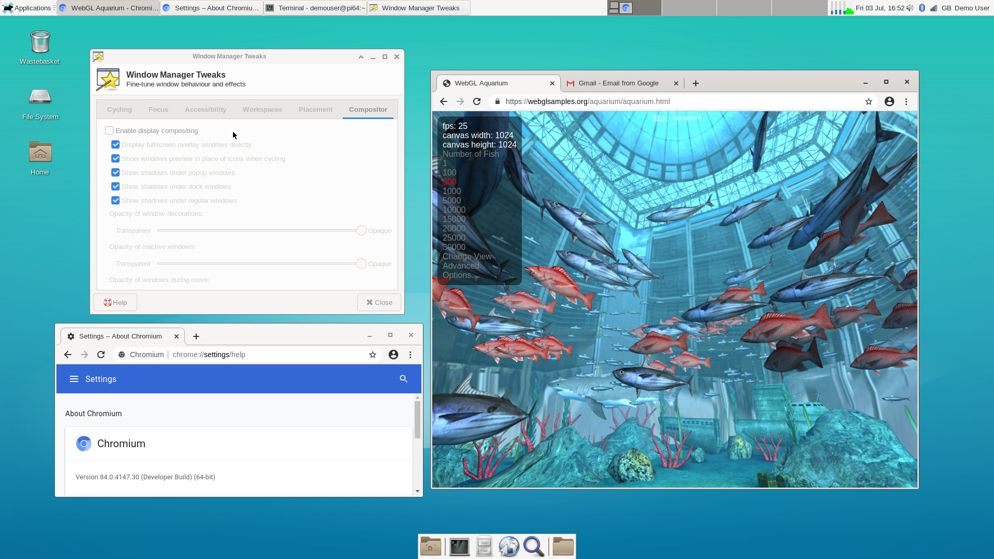
Task: Open web browser globe dock icon
Action: pos(509,547)
